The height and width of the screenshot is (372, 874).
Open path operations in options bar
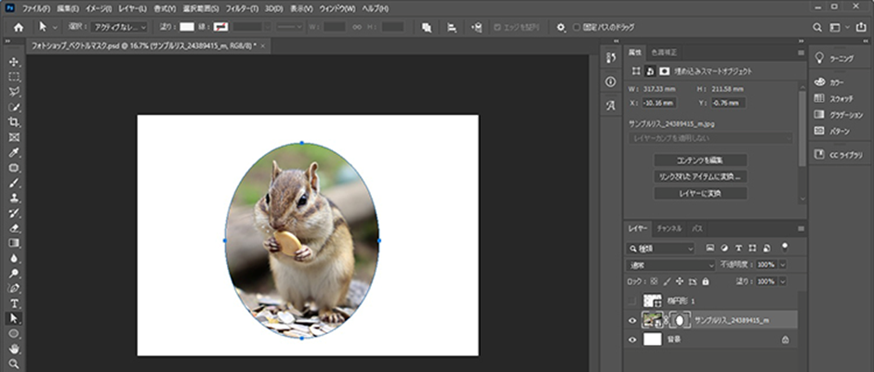click(x=427, y=27)
